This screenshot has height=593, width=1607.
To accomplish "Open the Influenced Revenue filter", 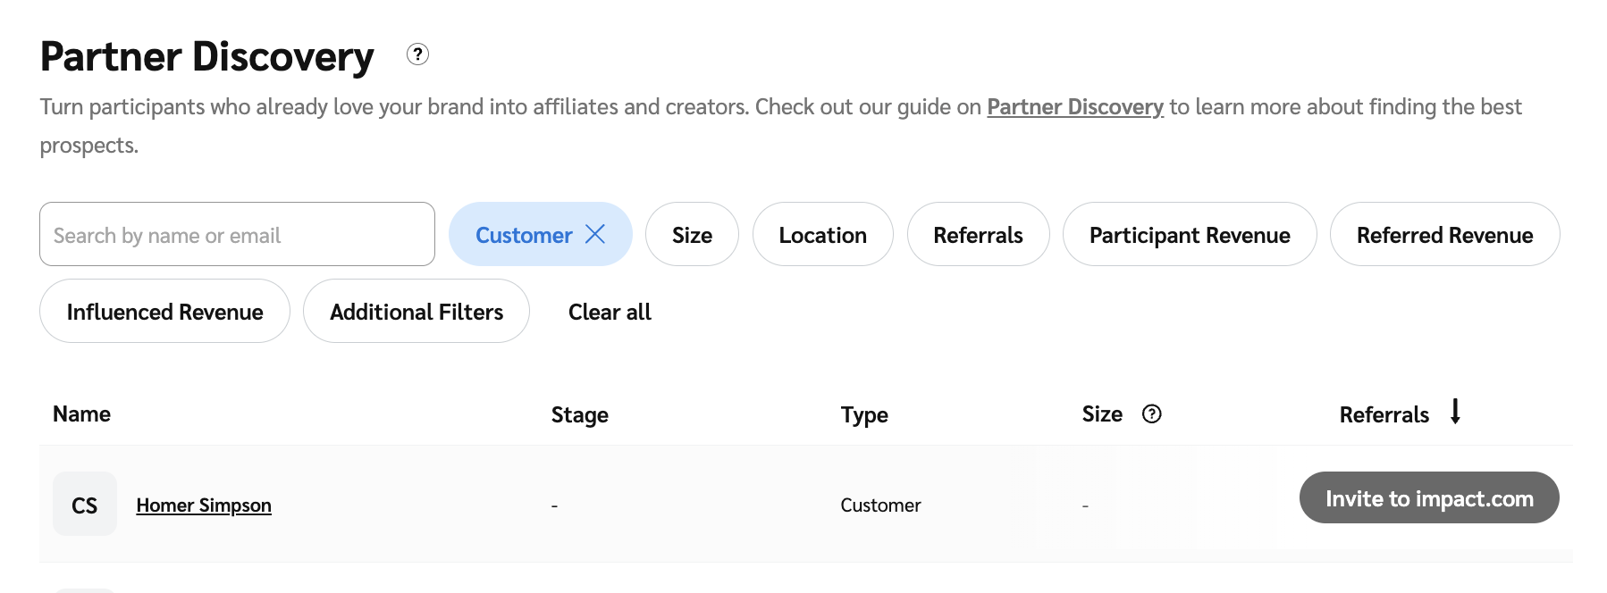I will [x=164, y=312].
